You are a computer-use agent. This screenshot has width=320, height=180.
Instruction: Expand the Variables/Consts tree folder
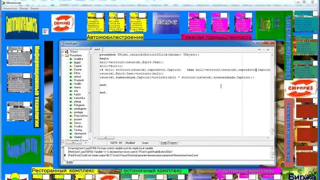click(x=63, y=140)
